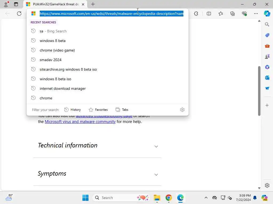This screenshot has height=204, width=273.
Task: Click the page vertical scrollbar thumb
Action: [259, 91]
